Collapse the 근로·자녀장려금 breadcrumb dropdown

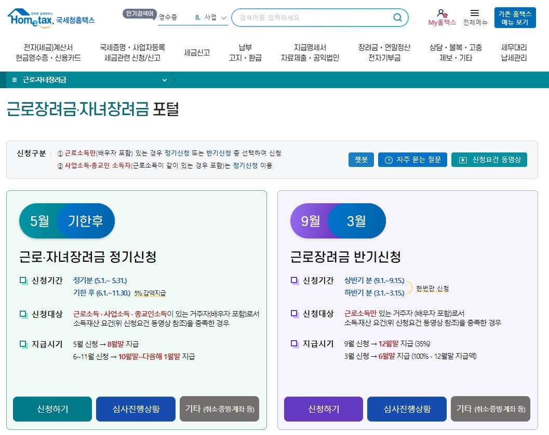pos(165,80)
